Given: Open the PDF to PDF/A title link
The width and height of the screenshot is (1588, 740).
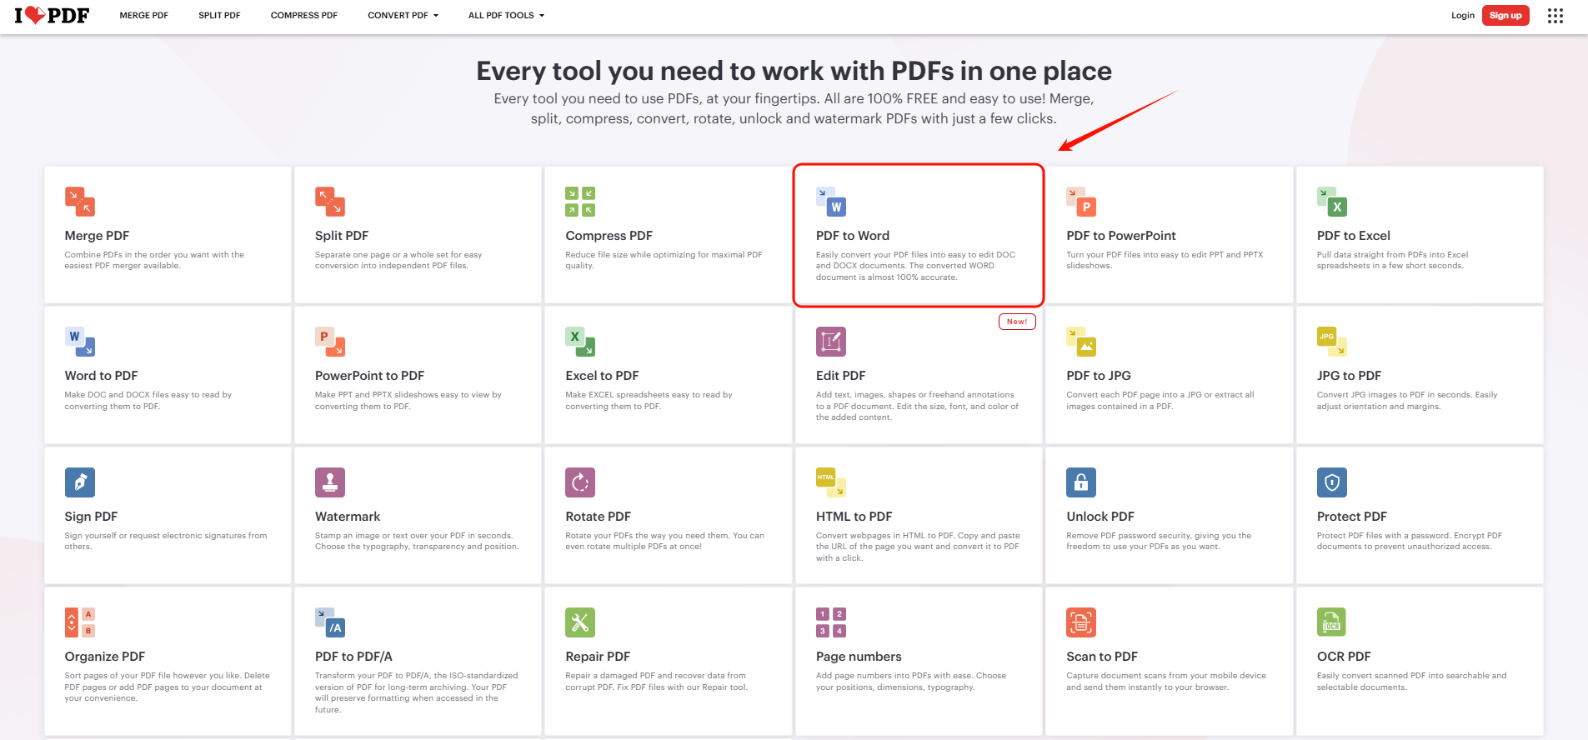Looking at the screenshot, I should (x=353, y=657).
